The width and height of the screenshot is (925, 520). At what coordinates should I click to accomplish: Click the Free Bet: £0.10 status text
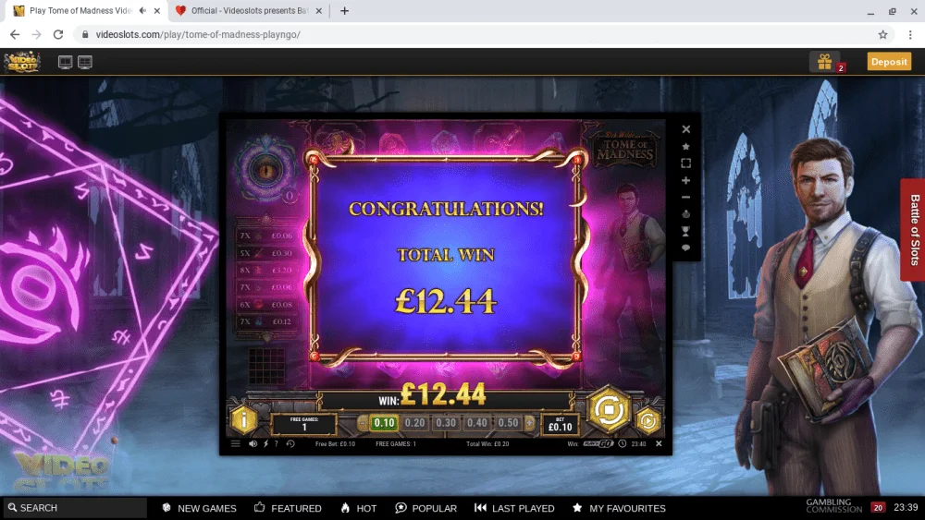pyautogui.click(x=335, y=444)
